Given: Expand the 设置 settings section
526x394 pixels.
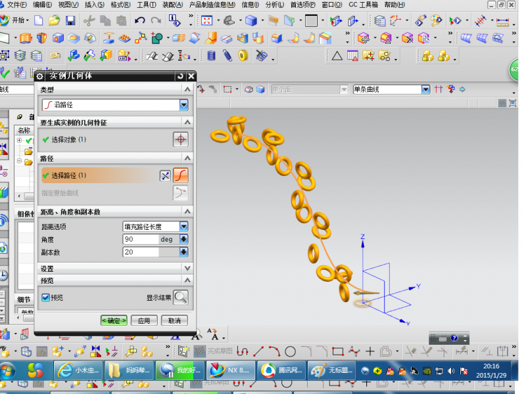Looking at the screenshot, I should point(187,269).
